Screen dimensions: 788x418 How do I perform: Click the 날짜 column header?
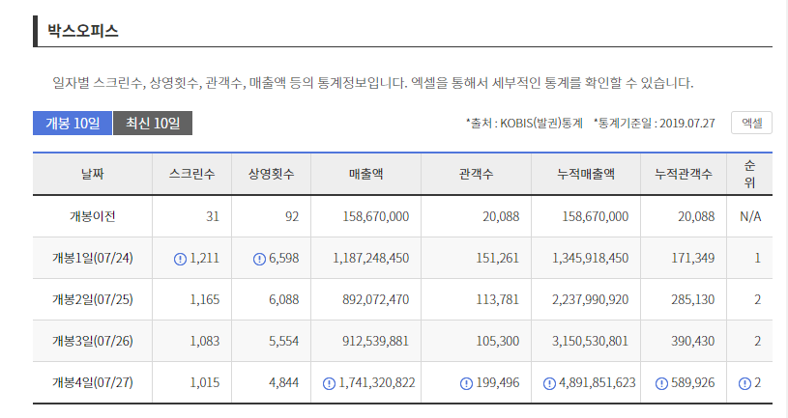click(93, 174)
